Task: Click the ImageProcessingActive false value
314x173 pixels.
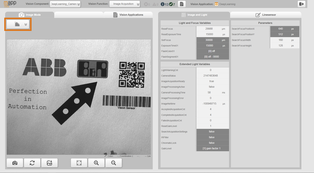Action: coord(213,87)
